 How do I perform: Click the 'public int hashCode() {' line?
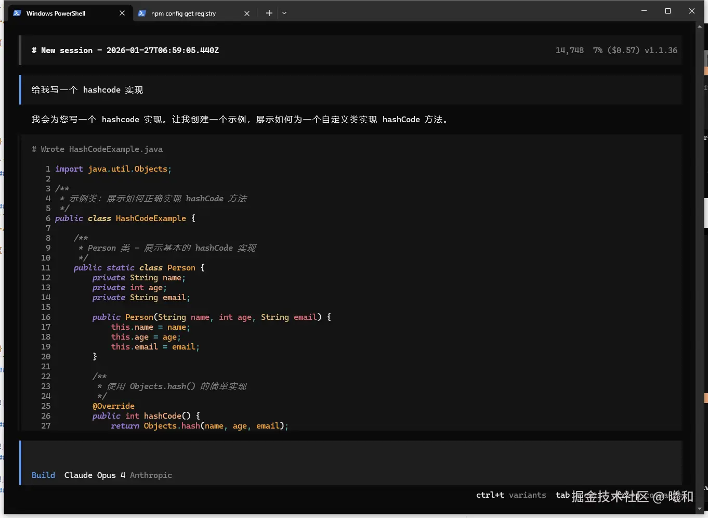(146, 416)
